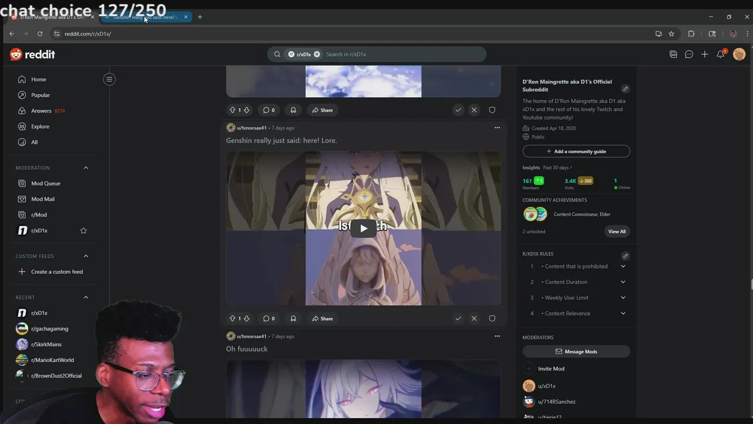Click the create post plus icon
Image resolution: width=753 pixels, height=424 pixels.
point(705,54)
